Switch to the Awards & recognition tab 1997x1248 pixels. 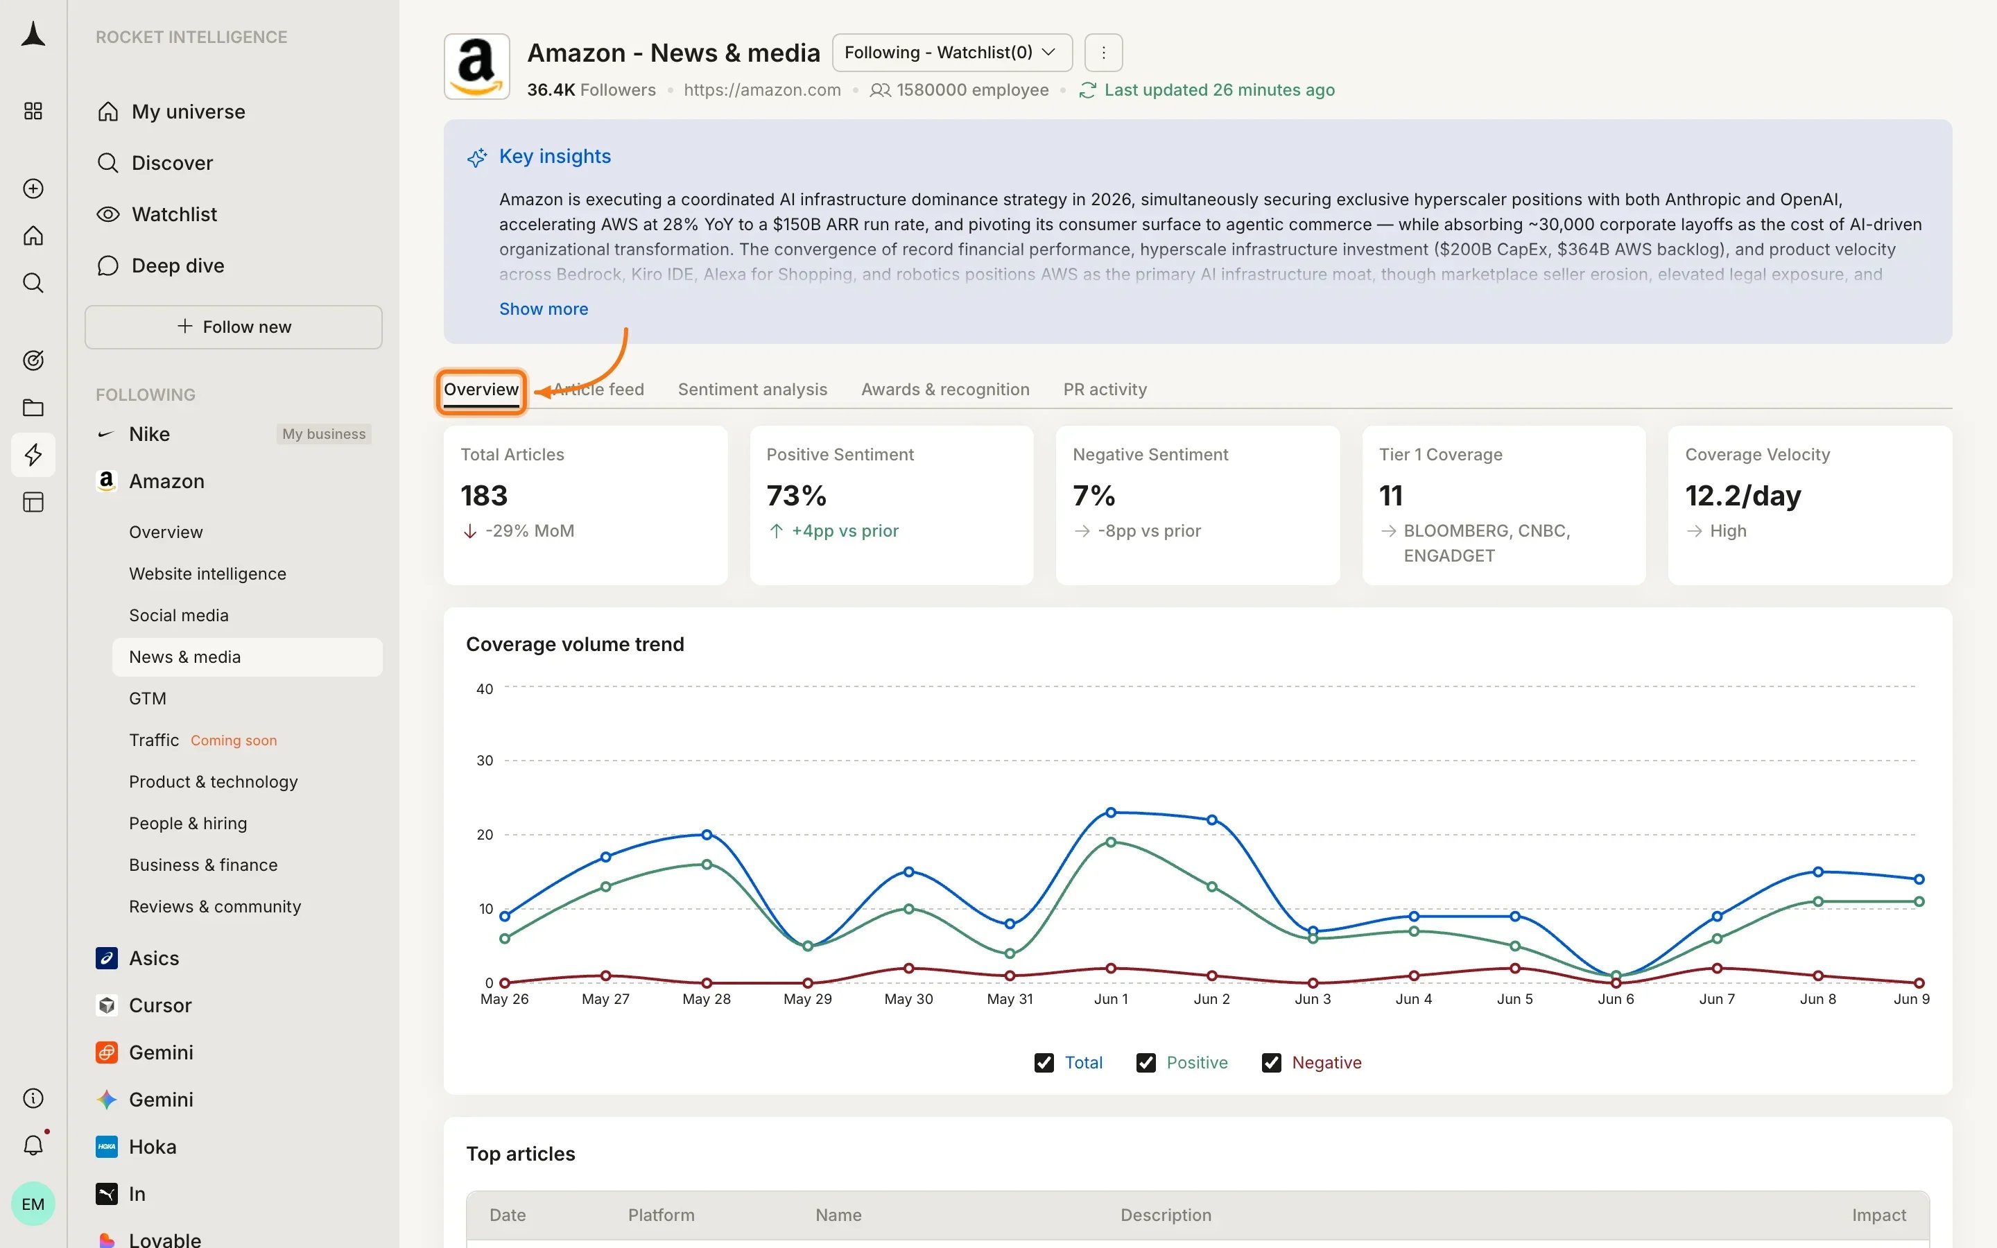click(945, 390)
